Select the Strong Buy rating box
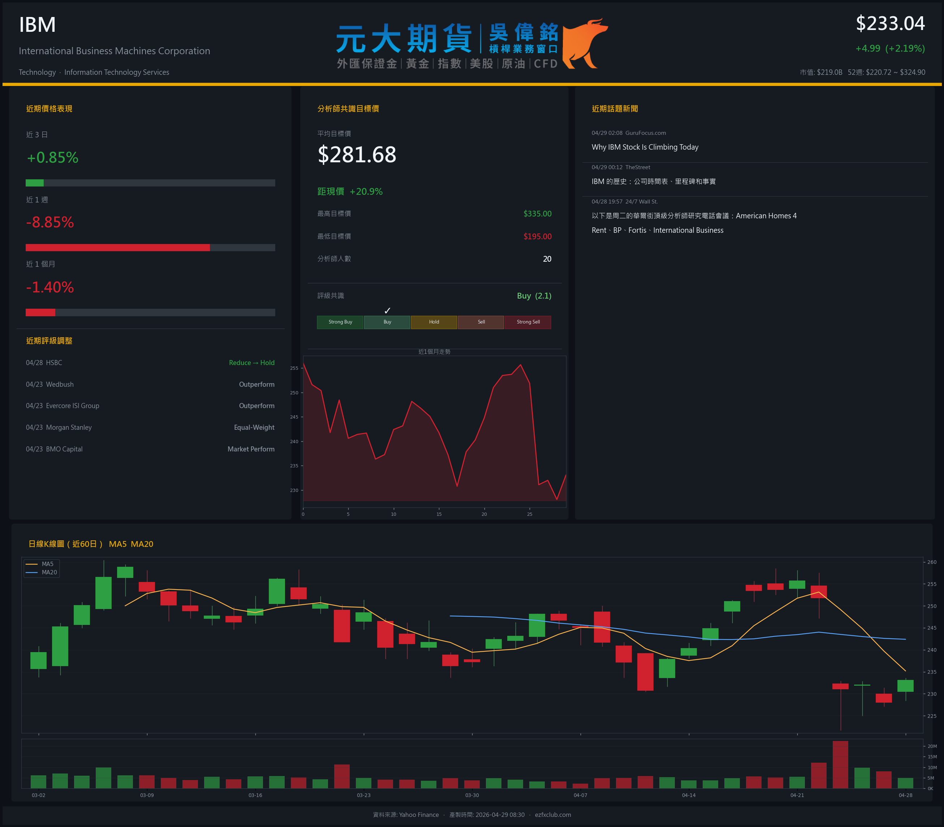Screen dimensions: 944x827 (340, 322)
